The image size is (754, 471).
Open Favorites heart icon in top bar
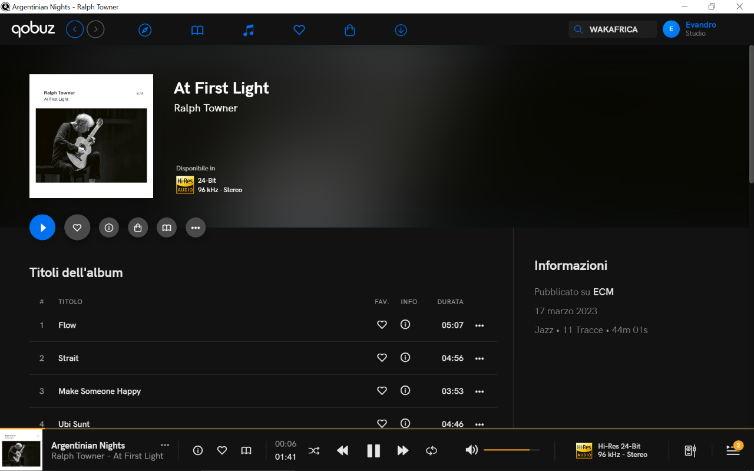[299, 30]
